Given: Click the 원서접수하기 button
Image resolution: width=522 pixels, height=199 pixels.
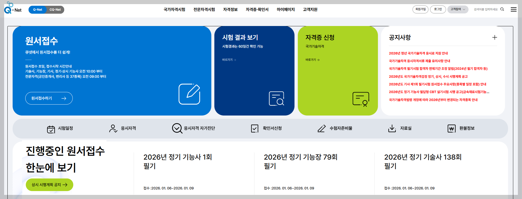Looking at the screenshot, I should [x=49, y=98].
